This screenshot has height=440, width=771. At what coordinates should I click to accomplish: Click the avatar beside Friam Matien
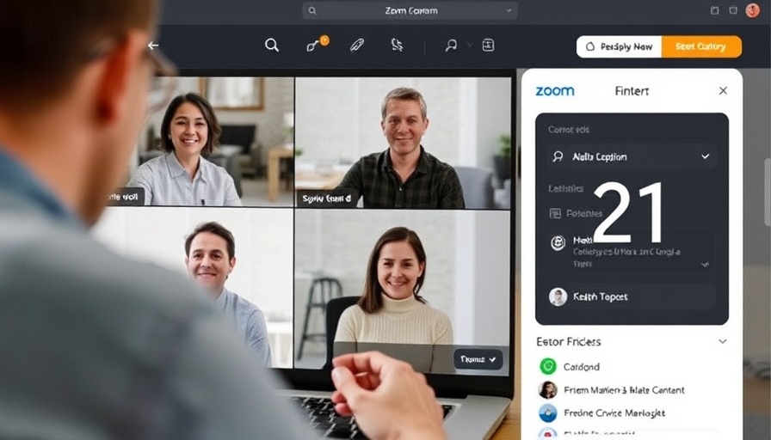548,390
